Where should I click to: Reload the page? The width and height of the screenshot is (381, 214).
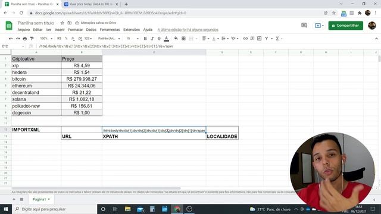pos(21,13)
